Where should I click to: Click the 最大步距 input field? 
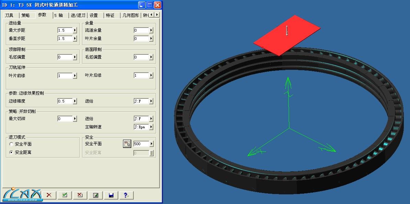coord(65,30)
